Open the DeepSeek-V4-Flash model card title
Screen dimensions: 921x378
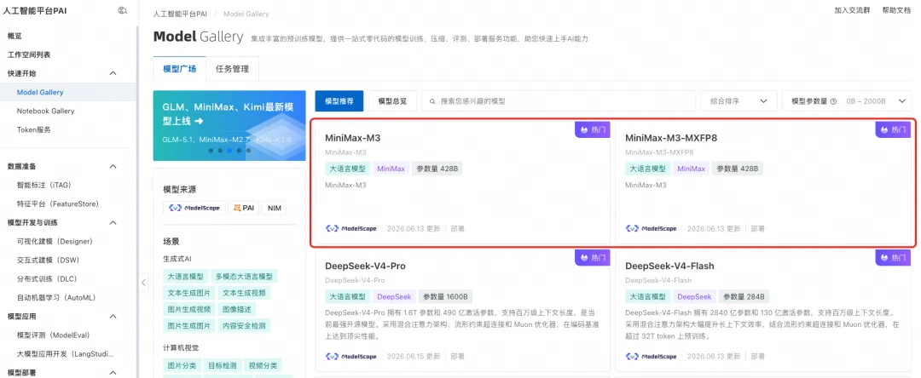(x=669, y=266)
